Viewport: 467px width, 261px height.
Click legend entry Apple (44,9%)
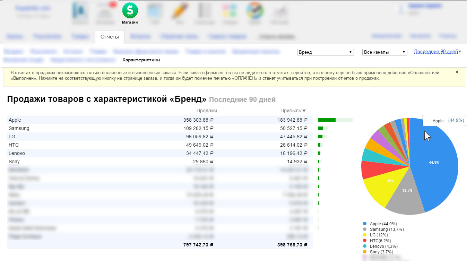point(380,224)
